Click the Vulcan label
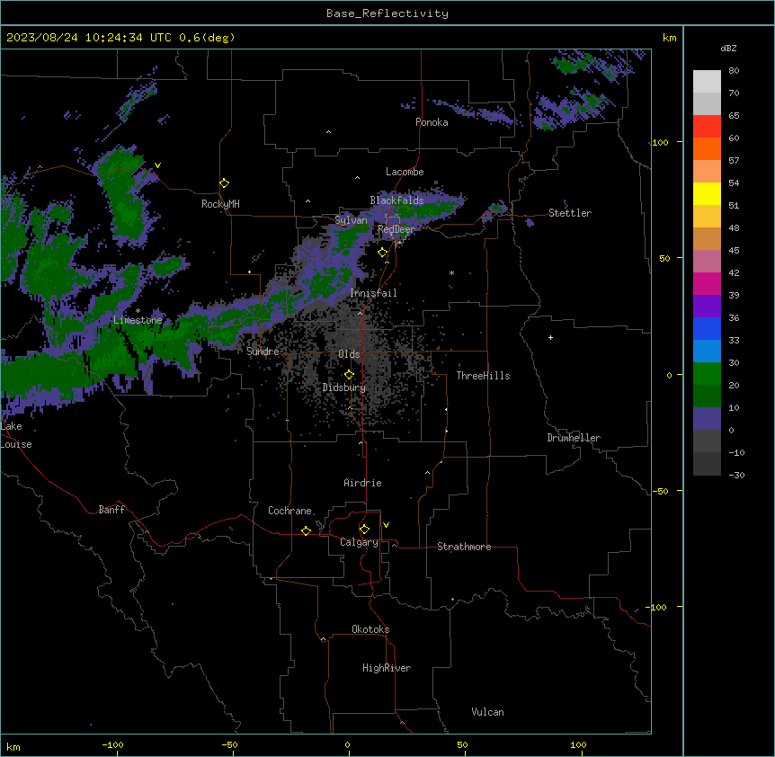Screen dimensions: 775x757 tap(487, 712)
